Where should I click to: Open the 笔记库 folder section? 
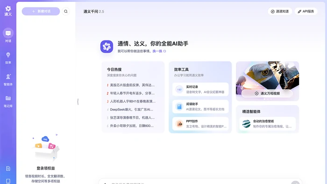tap(8, 102)
